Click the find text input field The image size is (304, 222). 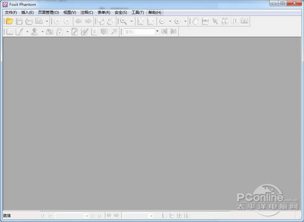pyautogui.click(x=139, y=32)
